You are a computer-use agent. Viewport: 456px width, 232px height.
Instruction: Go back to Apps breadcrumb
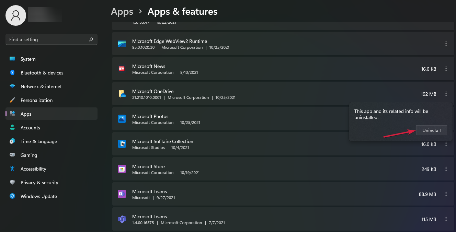122,12
